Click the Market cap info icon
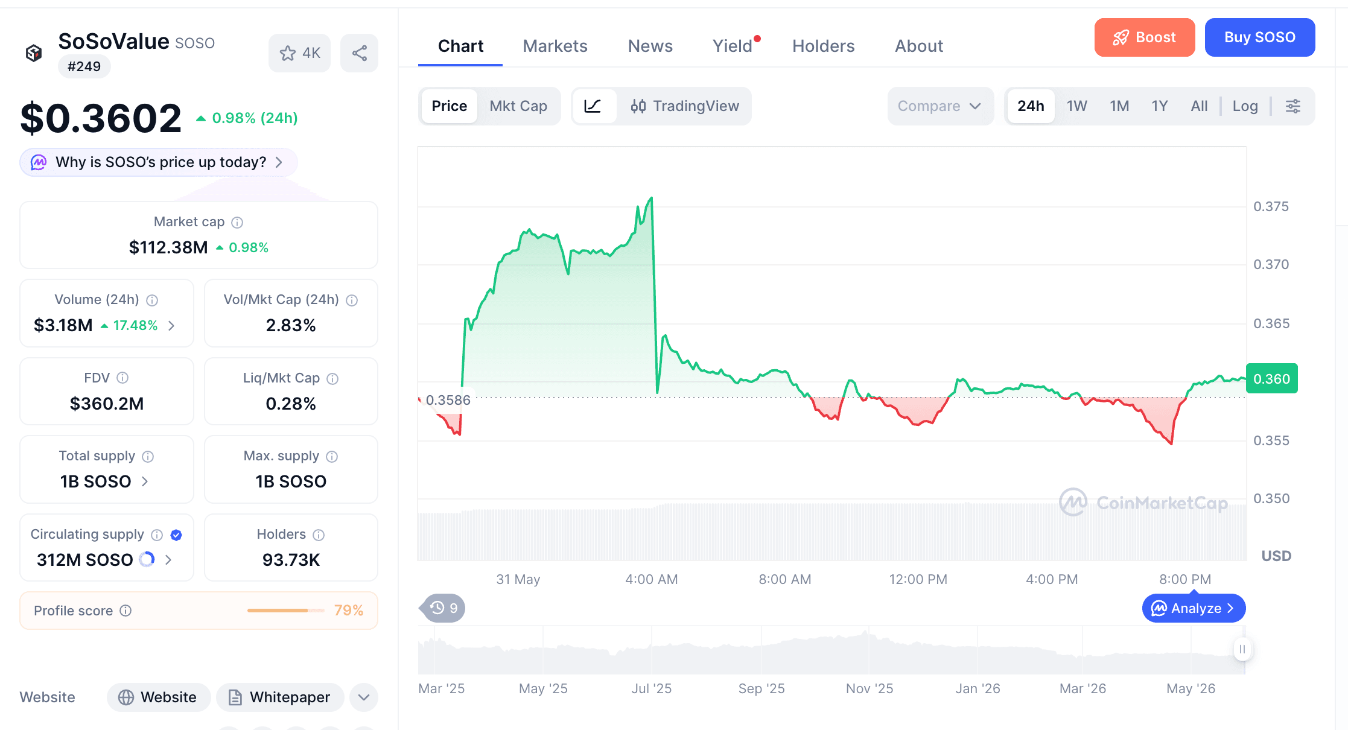This screenshot has height=730, width=1348. 237,223
